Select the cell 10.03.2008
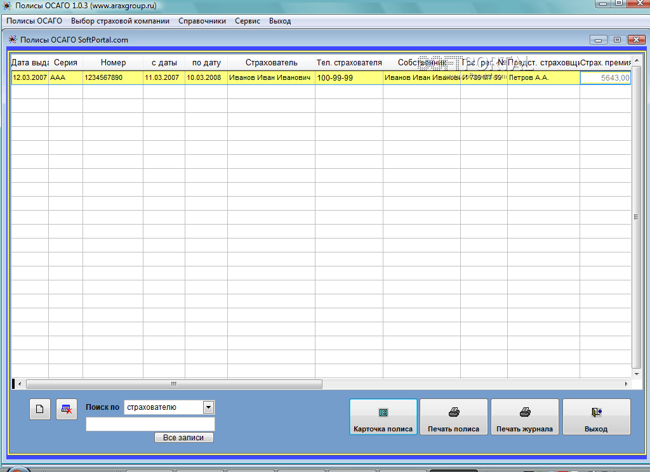Image resolution: width=650 pixels, height=472 pixels. (x=206, y=77)
